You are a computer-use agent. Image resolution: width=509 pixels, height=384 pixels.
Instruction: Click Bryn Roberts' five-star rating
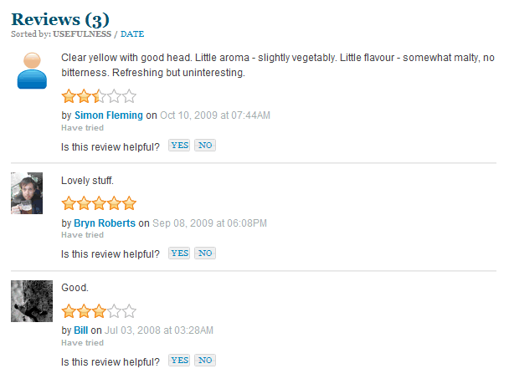[98, 203]
